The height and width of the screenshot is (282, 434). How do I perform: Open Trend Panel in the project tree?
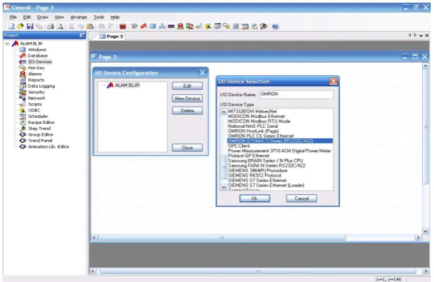click(40, 141)
